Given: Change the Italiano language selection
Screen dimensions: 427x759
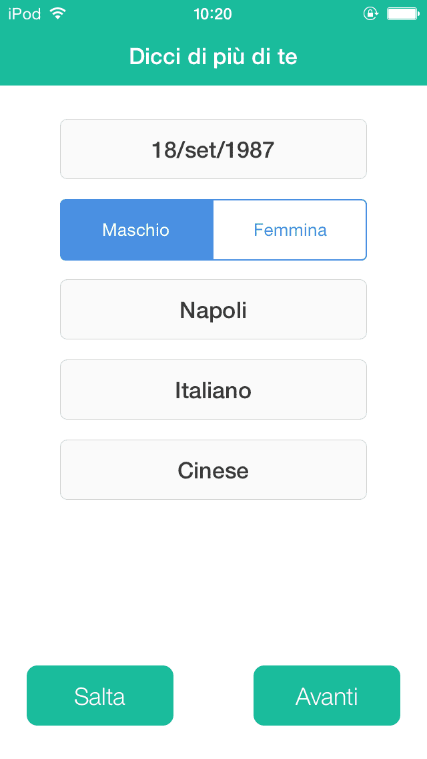Looking at the screenshot, I should pos(213,390).
